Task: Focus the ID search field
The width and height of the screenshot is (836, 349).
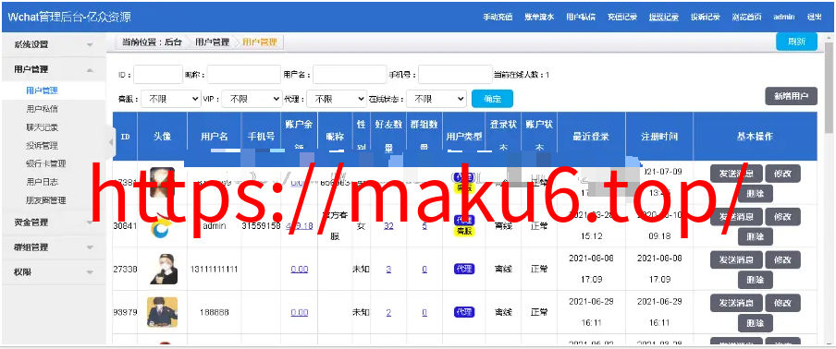Action: tap(158, 75)
